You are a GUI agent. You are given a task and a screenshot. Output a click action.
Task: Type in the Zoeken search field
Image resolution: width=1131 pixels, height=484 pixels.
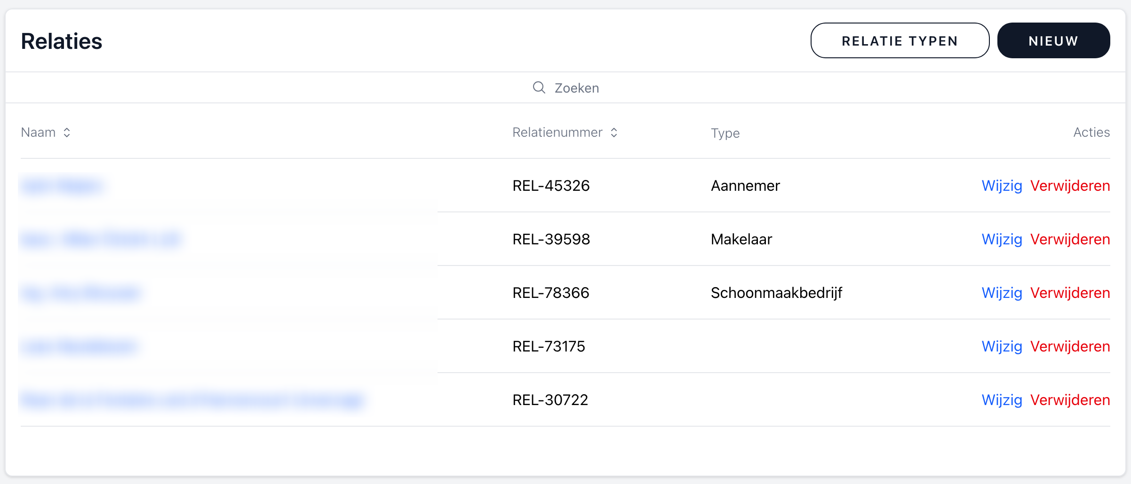coord(576,88)
